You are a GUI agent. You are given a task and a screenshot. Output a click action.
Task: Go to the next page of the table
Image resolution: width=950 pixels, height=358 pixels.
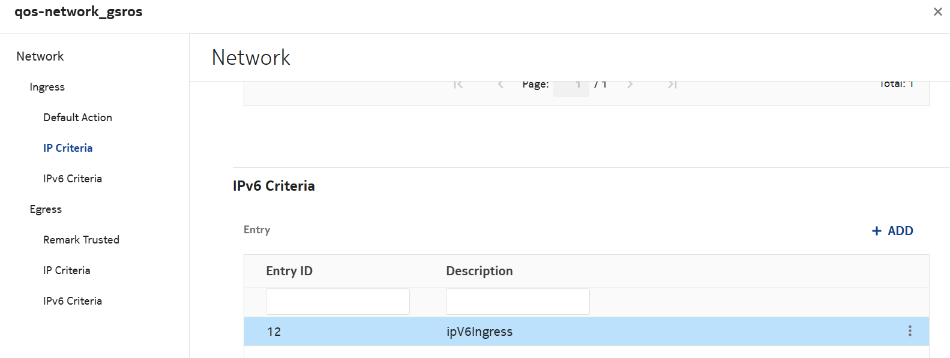coord(630,85)
